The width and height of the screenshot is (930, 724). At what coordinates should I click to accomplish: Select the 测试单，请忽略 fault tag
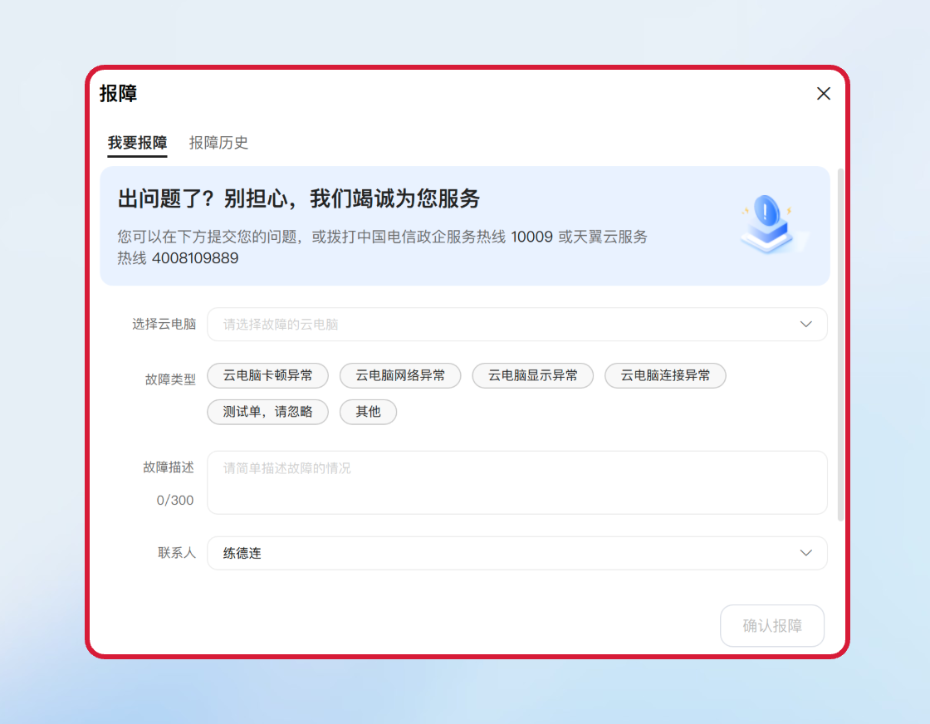pos(267,412)
